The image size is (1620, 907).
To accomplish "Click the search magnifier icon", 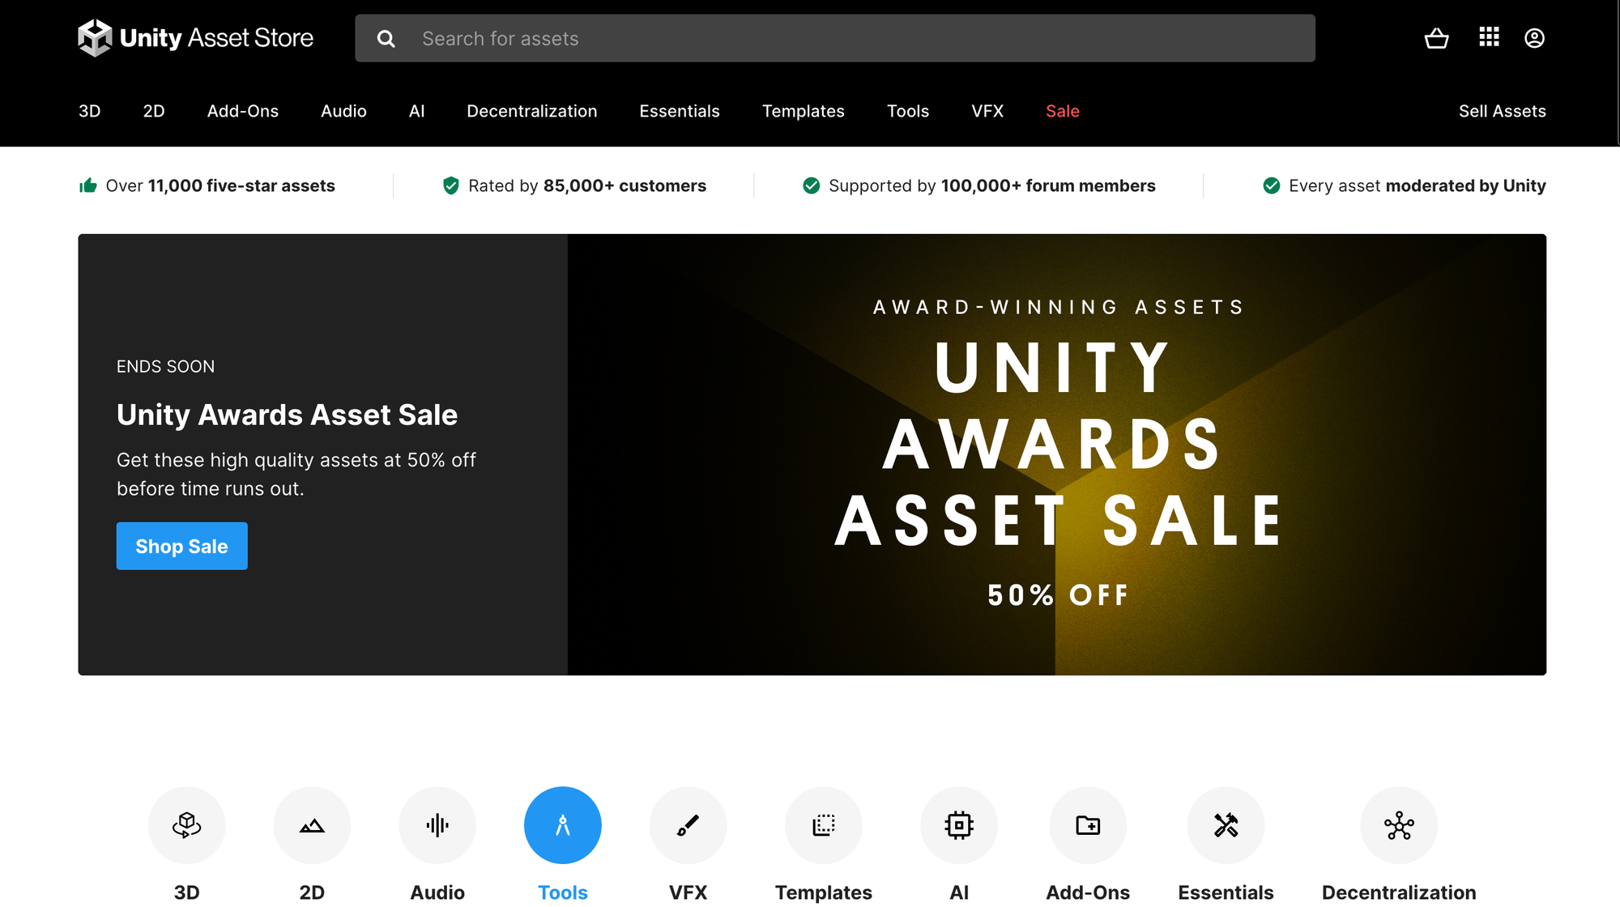I will (386, 39).
